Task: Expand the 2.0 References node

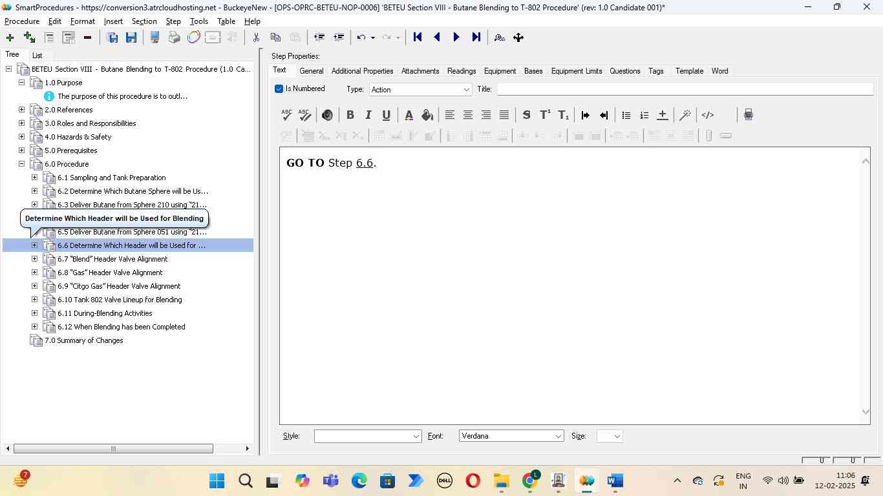Action: pyautogui.click(x=22, y=110)
